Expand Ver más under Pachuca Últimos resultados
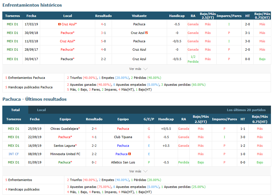The image size is (275, 196). tap(138, 171)
